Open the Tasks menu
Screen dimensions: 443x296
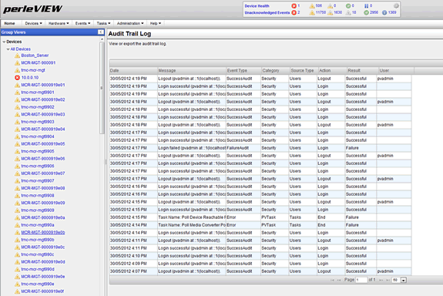click(x=103, y=23)
